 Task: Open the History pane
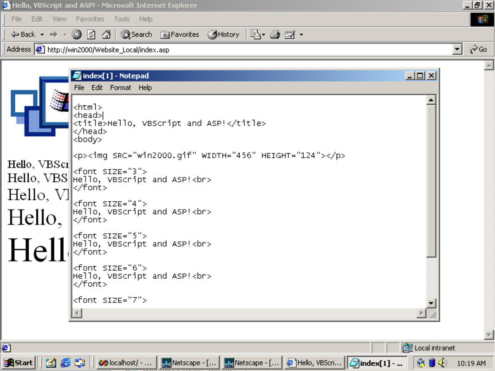coord(223,34)
